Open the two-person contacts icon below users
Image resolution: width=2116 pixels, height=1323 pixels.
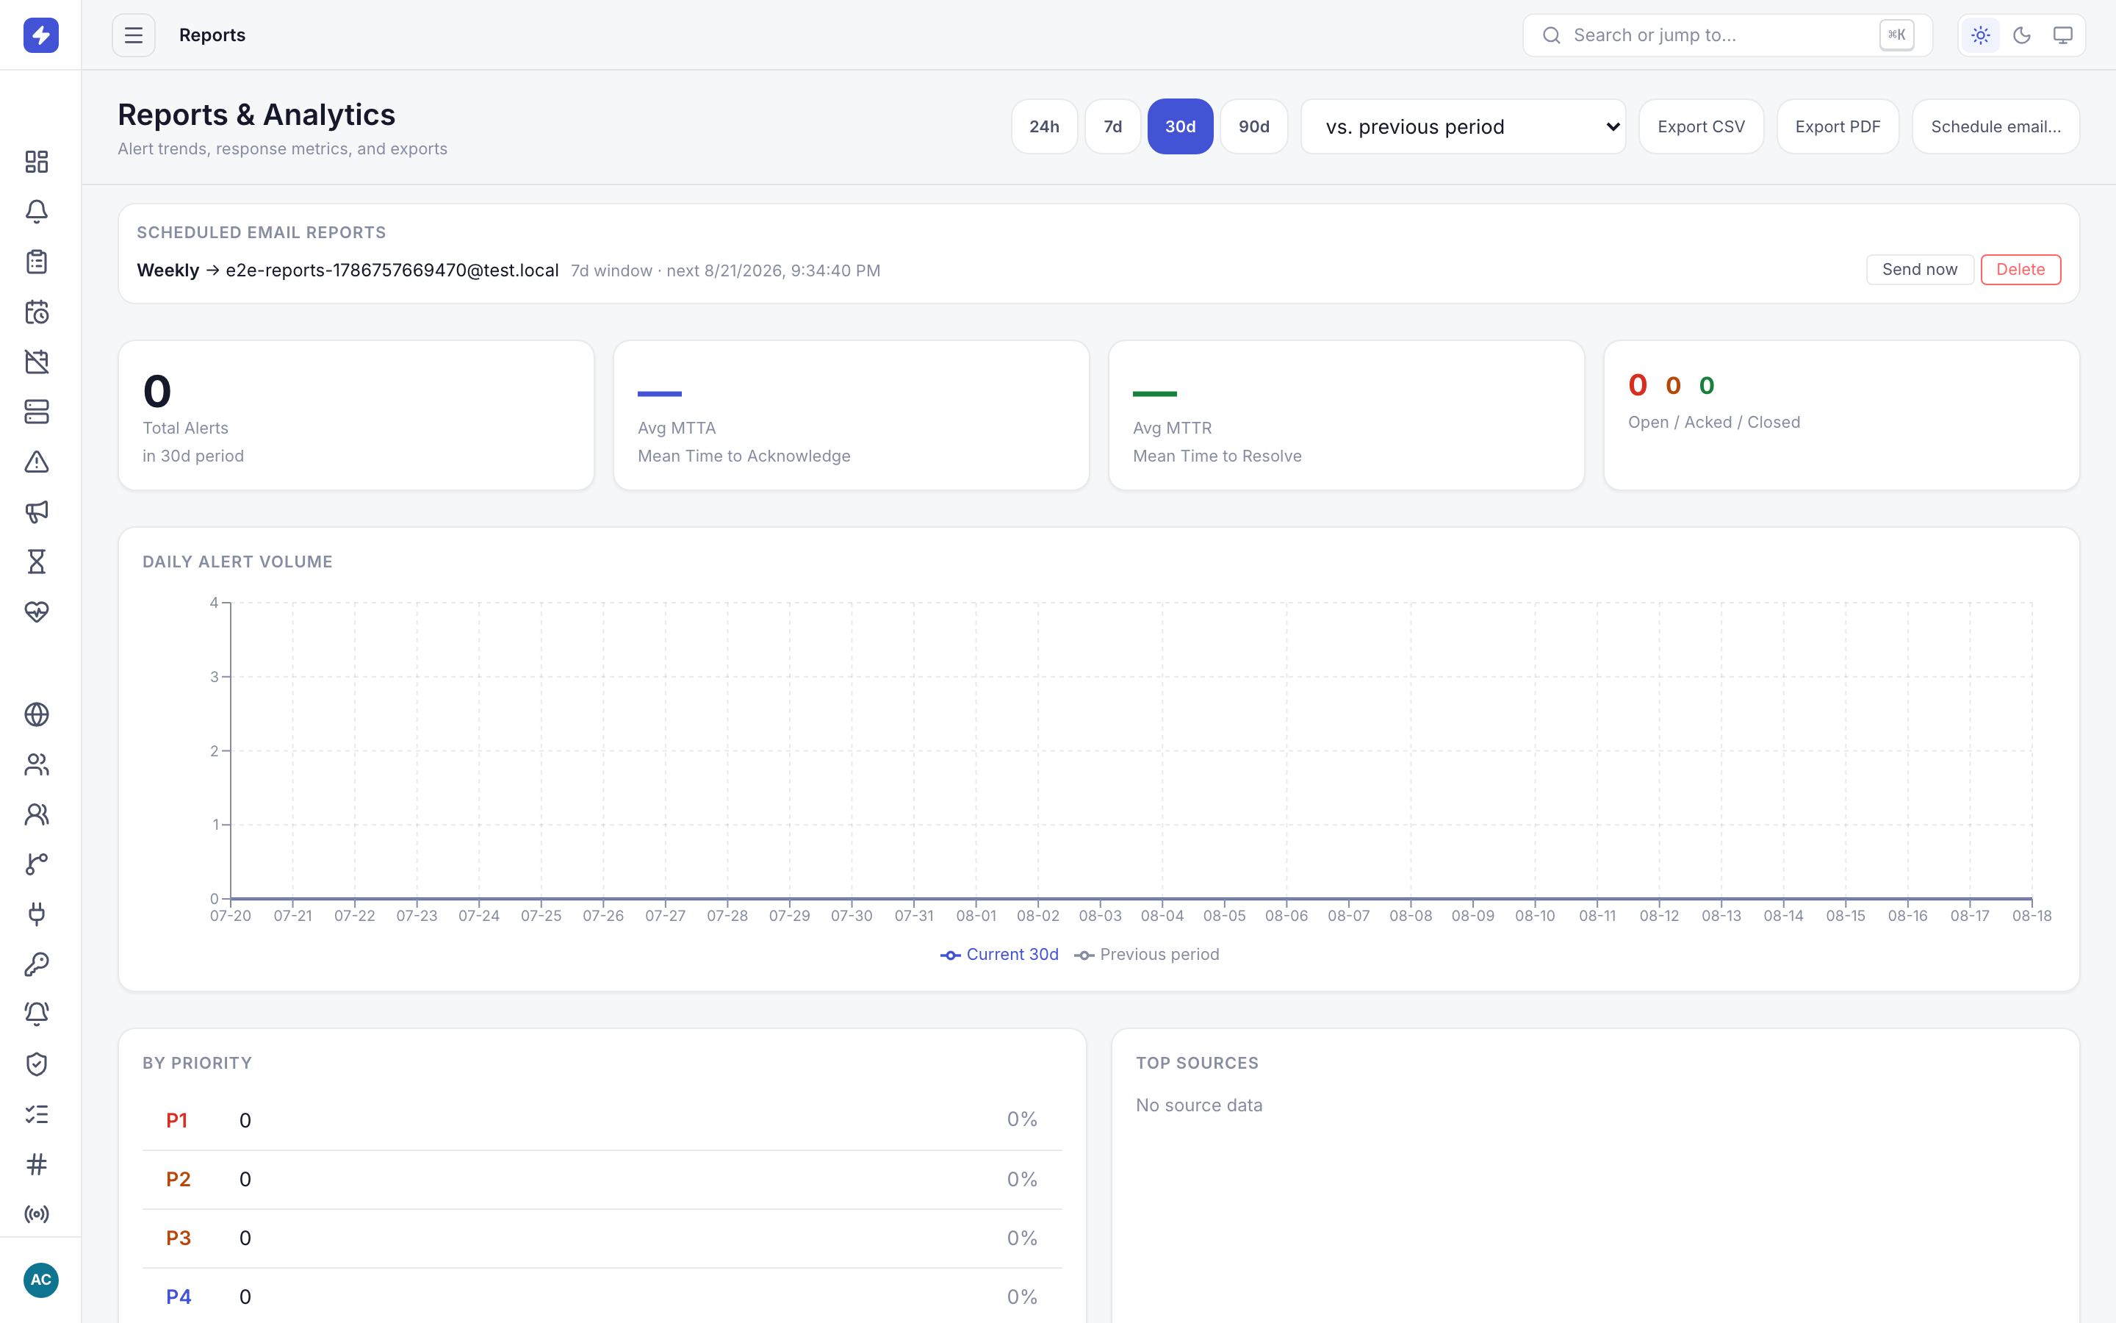(37, 814)
